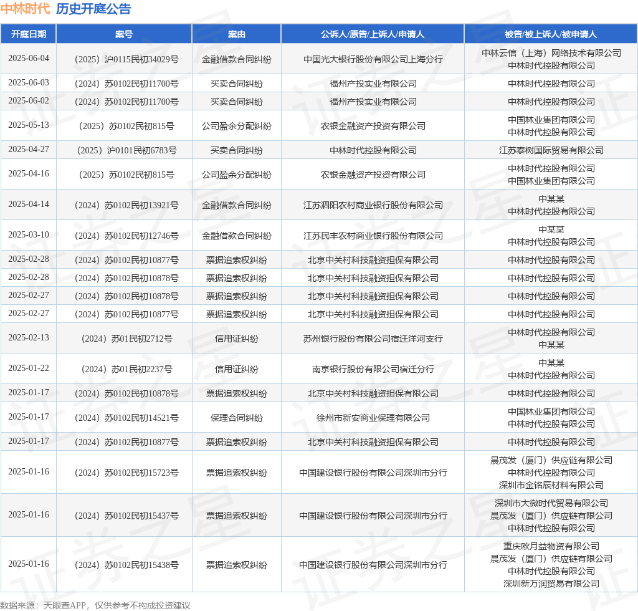Click the 公诉人/原告/上诉人/申请人 header

click(x=373, y=34)
